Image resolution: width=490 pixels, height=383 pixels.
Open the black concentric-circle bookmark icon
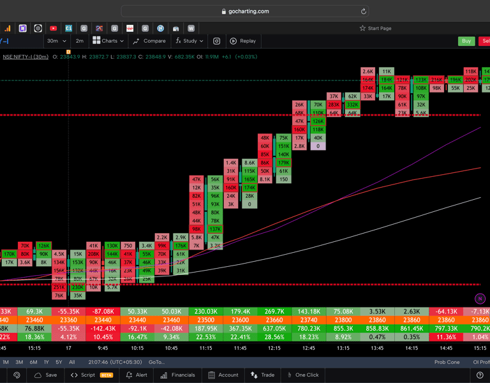(x=38, y=29)
